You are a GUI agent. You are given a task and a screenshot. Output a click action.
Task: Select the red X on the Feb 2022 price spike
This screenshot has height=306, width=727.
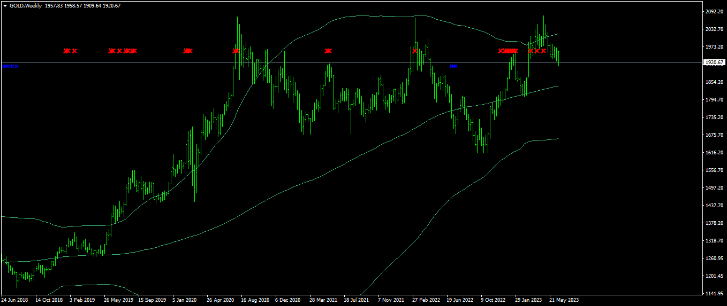pos(415,51)
